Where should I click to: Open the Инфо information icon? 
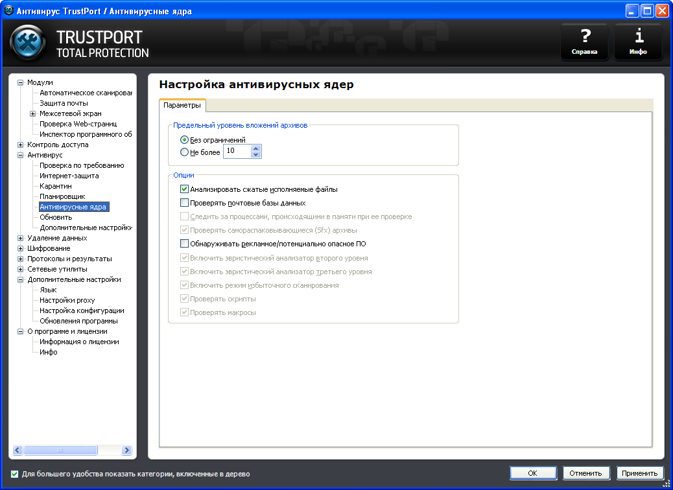(x=638, y=41)
